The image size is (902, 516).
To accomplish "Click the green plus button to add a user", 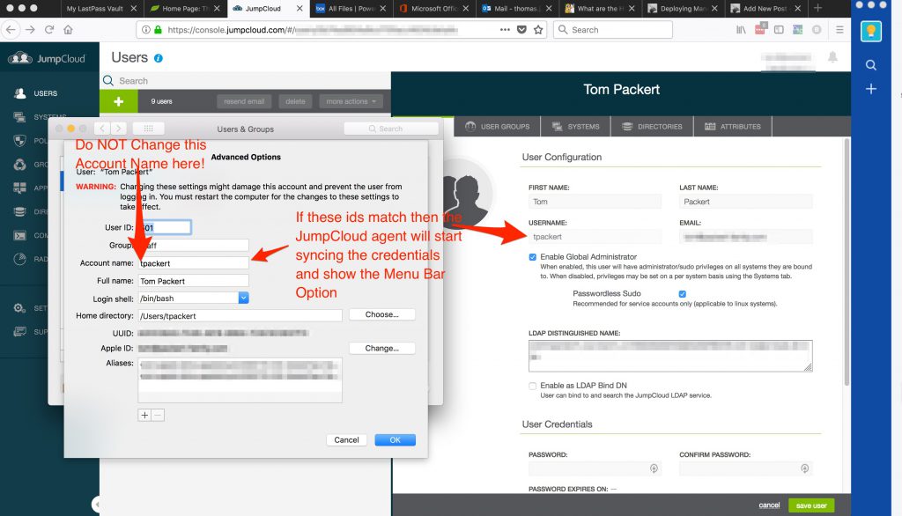I will [118, 101].
